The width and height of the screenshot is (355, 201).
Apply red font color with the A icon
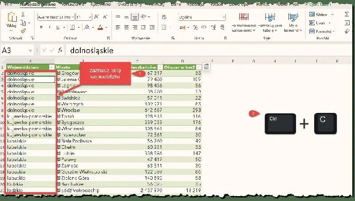coord(100,27)
